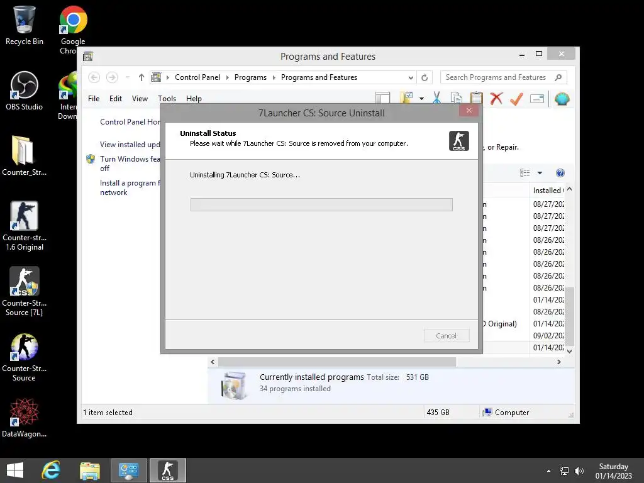Open Control Panel Home link
Image resolution: width=644 pixels, height=483 pixels.
[130, 122]
